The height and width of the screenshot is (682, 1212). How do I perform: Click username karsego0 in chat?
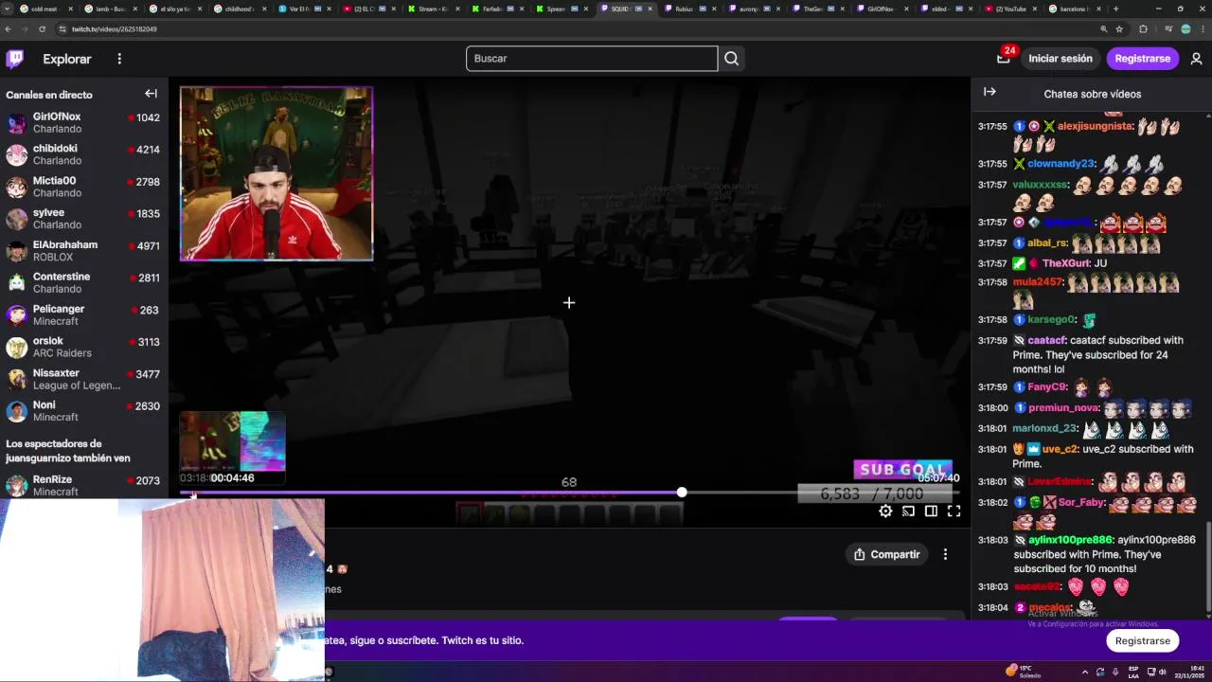pyautogui.click(x=1051, y=320)
